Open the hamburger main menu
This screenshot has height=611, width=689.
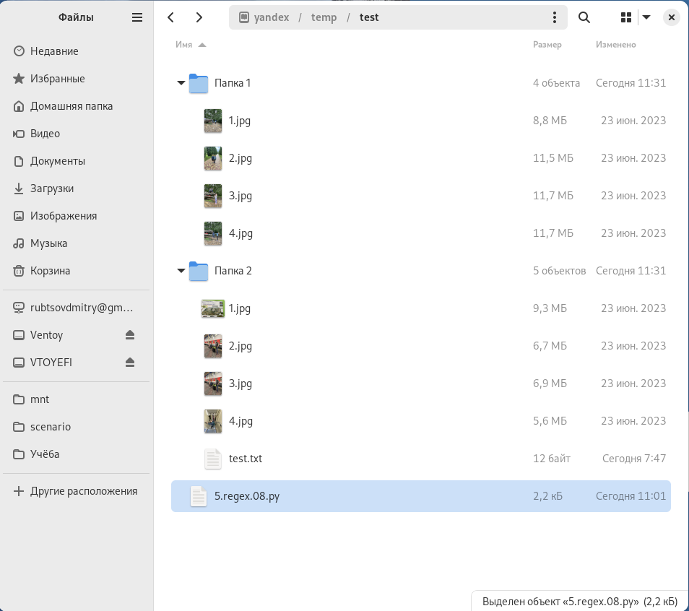[137, 17]
